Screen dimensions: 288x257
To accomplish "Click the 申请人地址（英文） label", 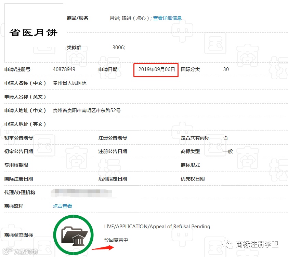I will pyautogui.click(x=25, y=124).
